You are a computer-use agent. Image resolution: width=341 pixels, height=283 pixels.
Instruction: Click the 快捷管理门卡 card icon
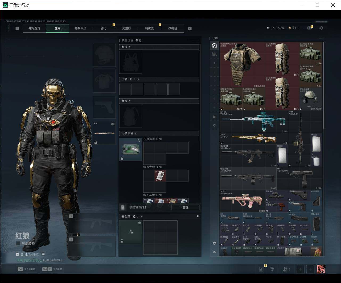(122, 207)
